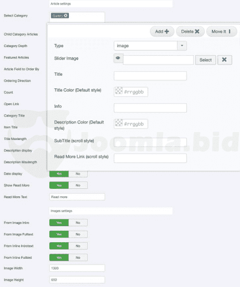
Task: Click the Title input field
Action: (150, 76)
